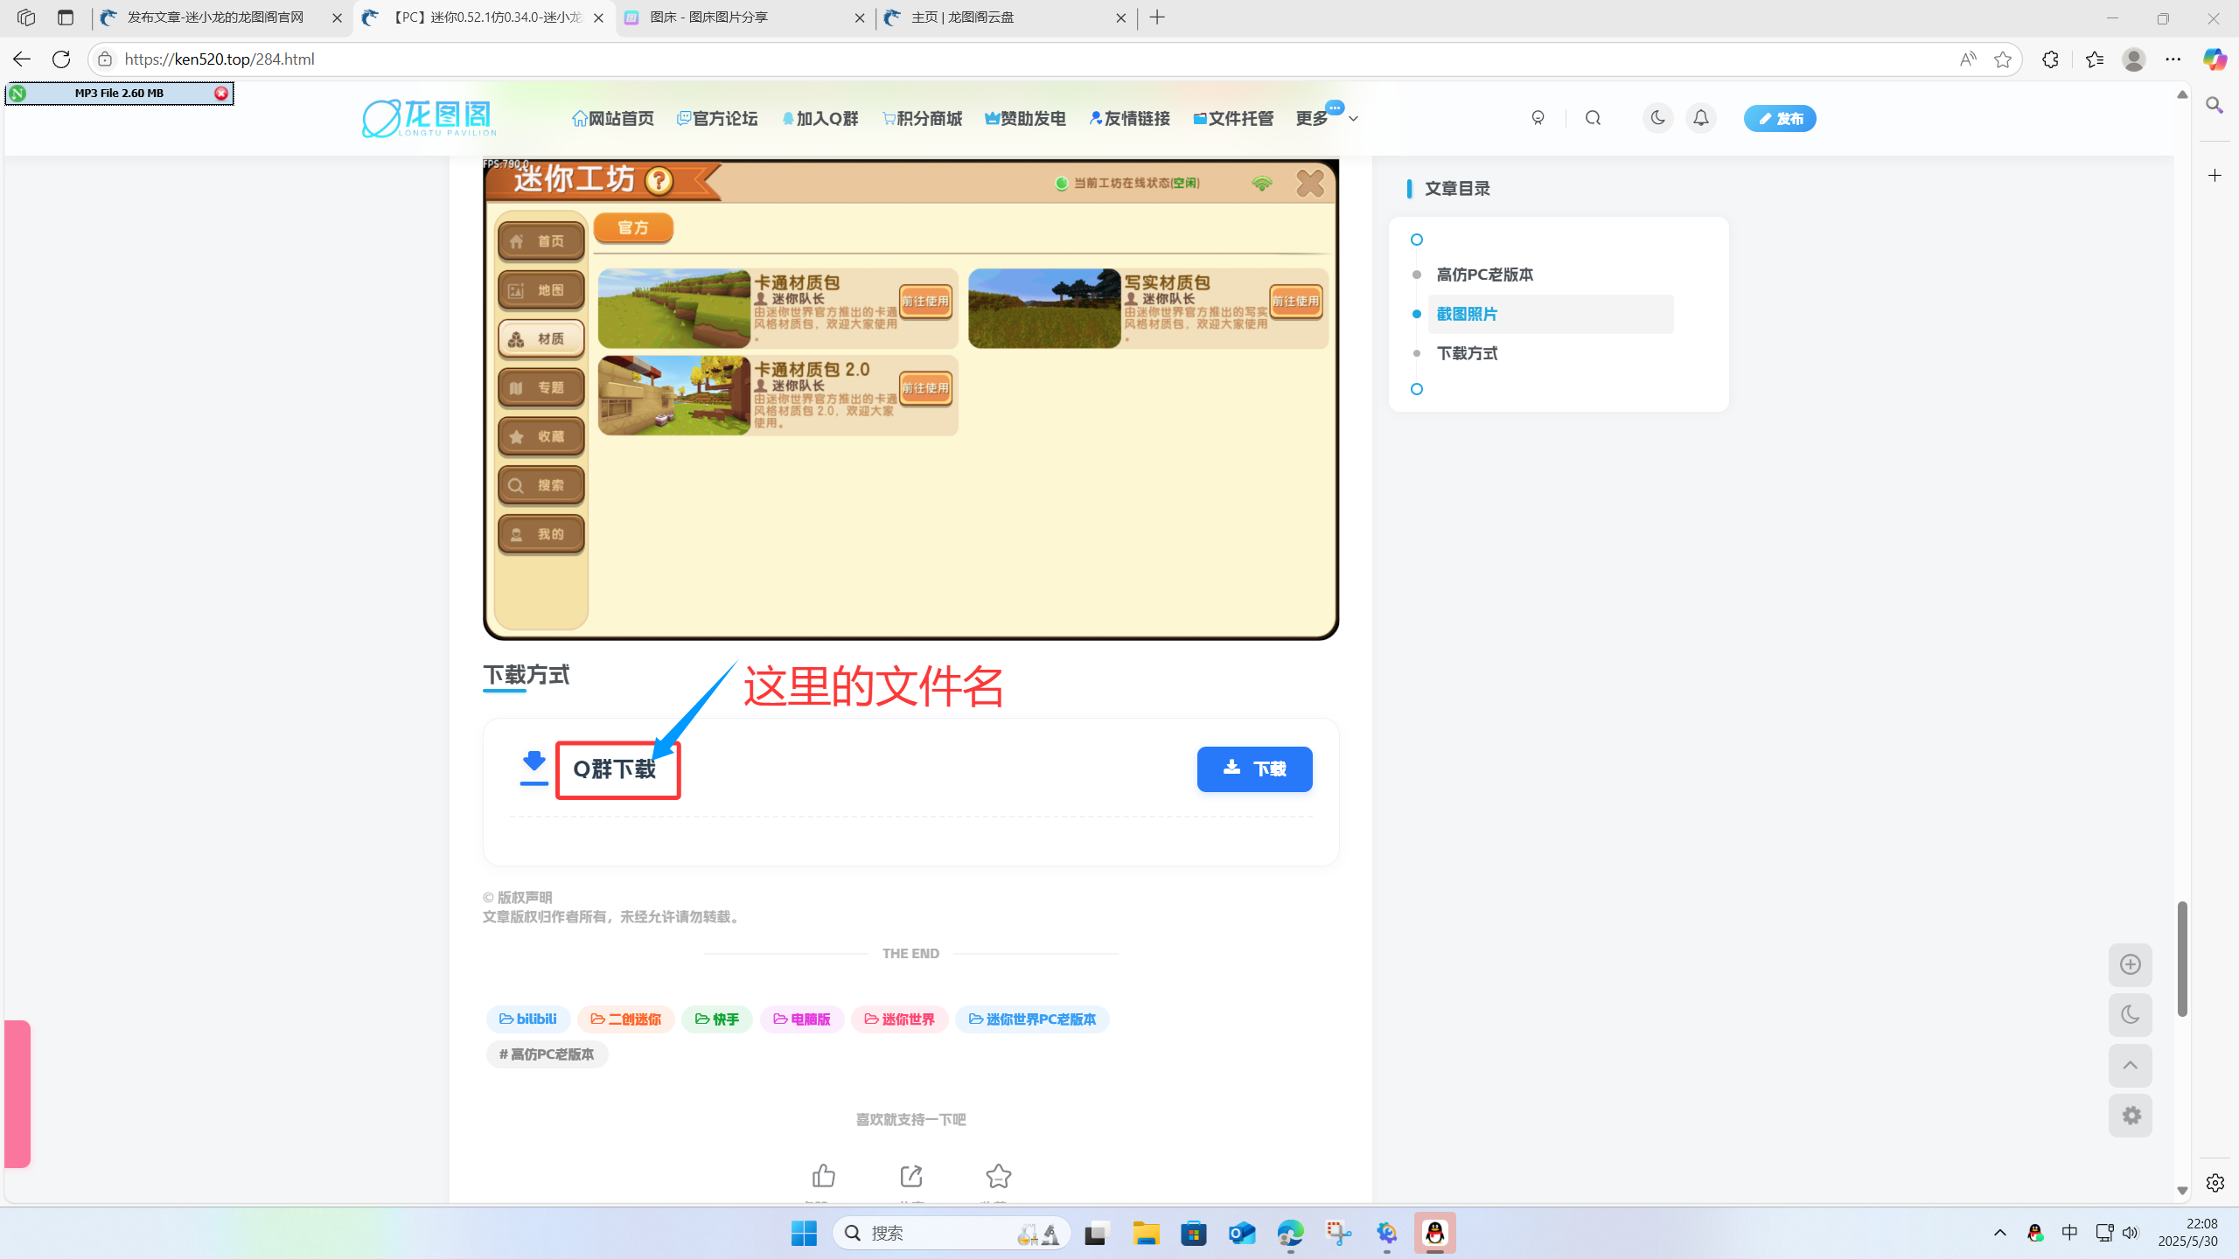This screenshot has height=1259, width=2239.
Task: Add a sidebar app with plus icon
Action: (x=2215, y=176)
